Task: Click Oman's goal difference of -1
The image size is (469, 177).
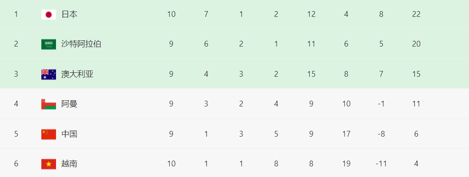Action: [381, 104]
